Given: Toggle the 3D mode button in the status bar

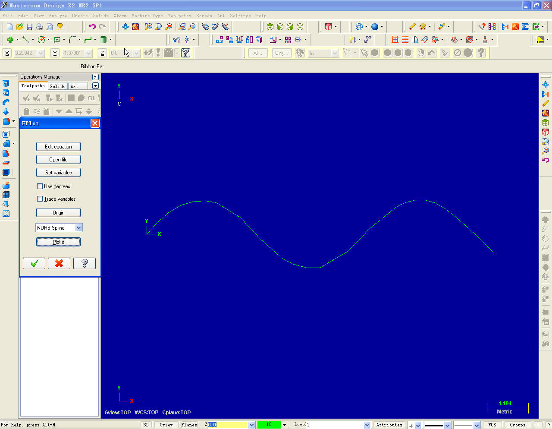Looking at the screenshot, I should point(146,425).
